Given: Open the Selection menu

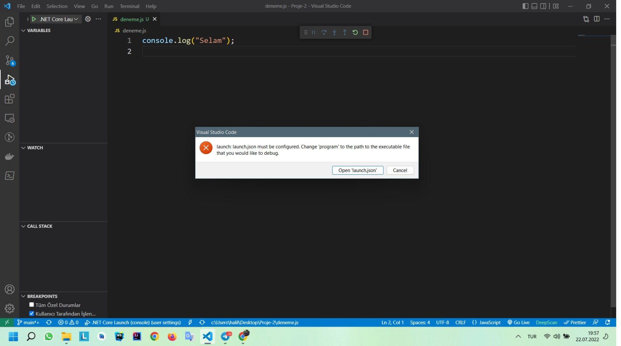Looking at the screenshot, I should pos(57,6).
